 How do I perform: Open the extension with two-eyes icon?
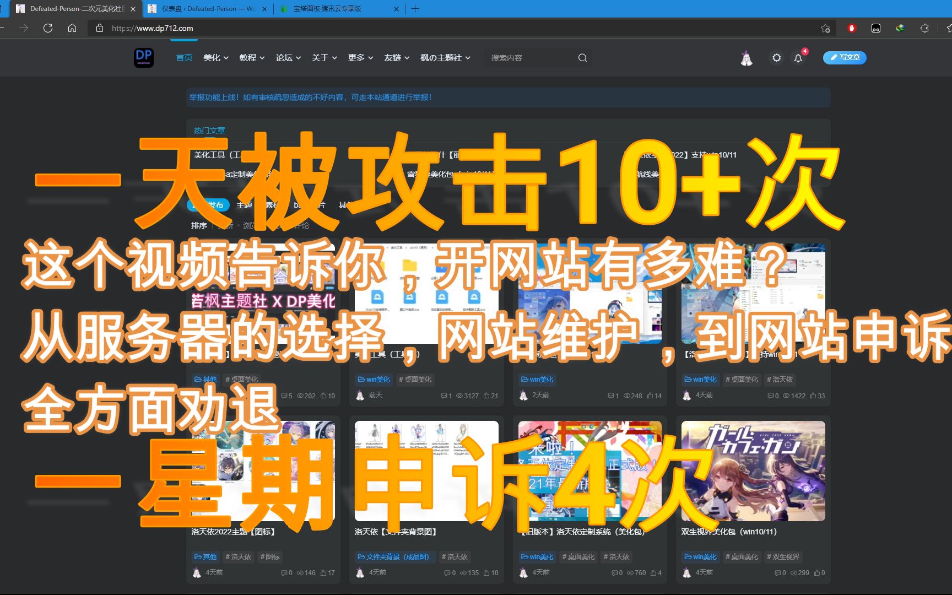876,28
